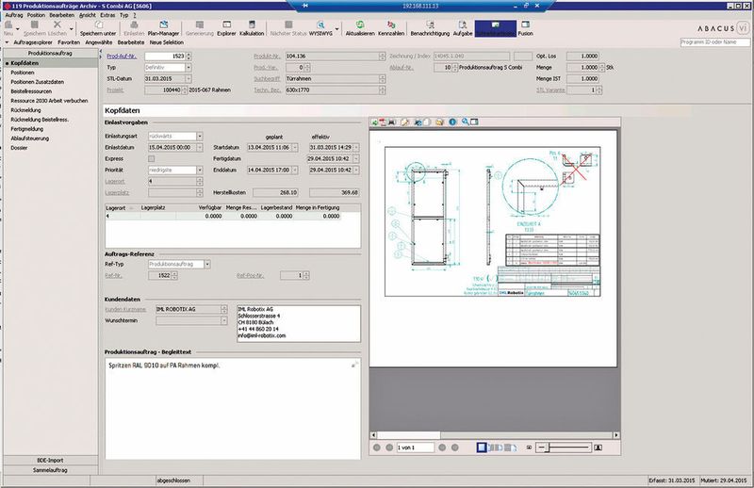Screen dimensions: 754x488
Task: Open the Einlastdatum date dropdown
Action: click(x=200, y=148)
